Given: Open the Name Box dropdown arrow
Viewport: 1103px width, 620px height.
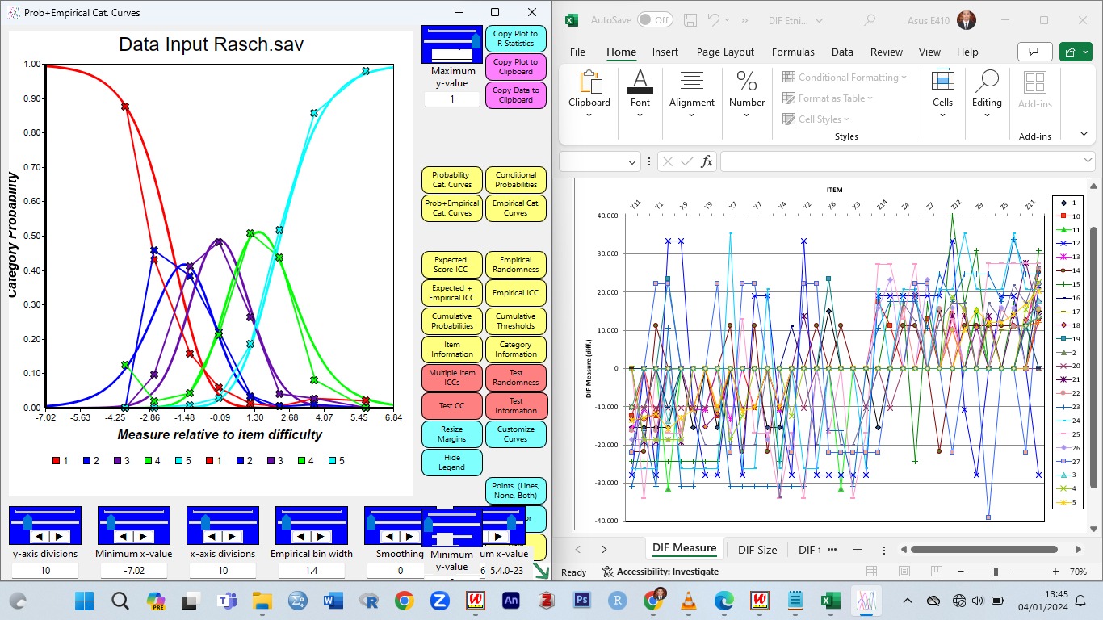Looking at the screenshot, I should 632,162.
